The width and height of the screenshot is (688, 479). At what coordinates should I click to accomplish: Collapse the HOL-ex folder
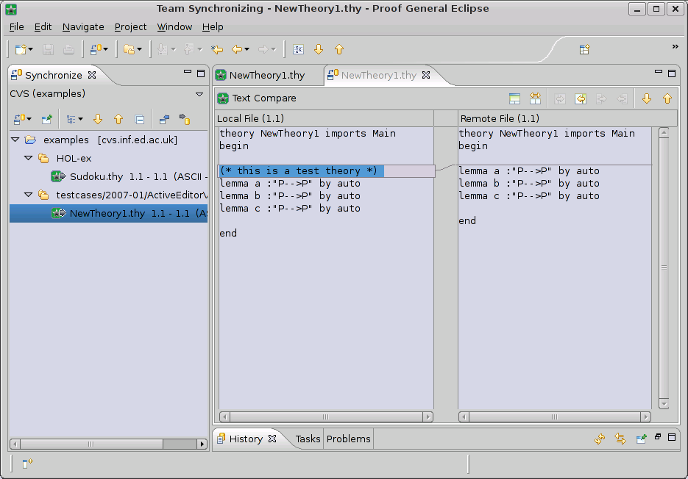29,158
